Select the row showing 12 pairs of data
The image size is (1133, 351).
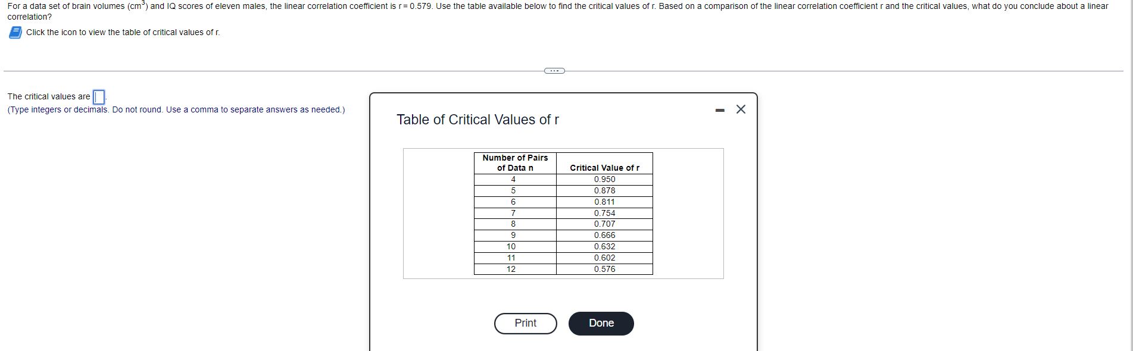click(x=514, y=269)
